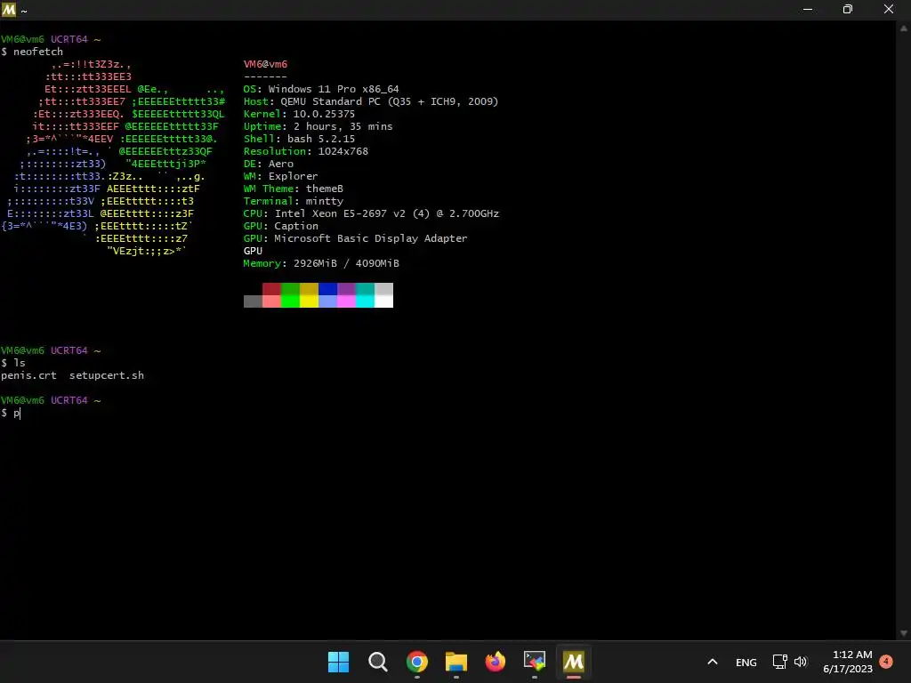Open mintty title bar menu icon
The image size is (911, 683).
9,9
